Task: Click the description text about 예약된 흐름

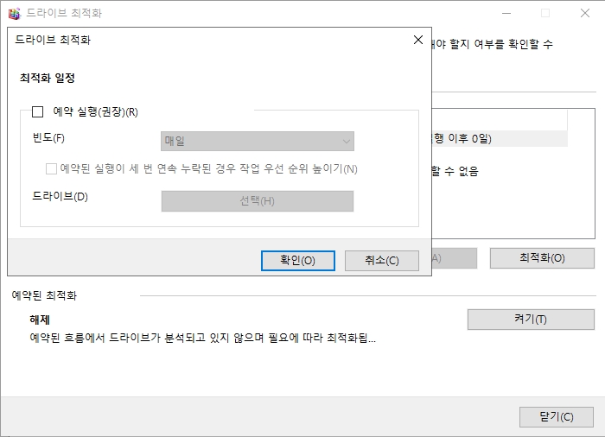Action: click(202, 339)
